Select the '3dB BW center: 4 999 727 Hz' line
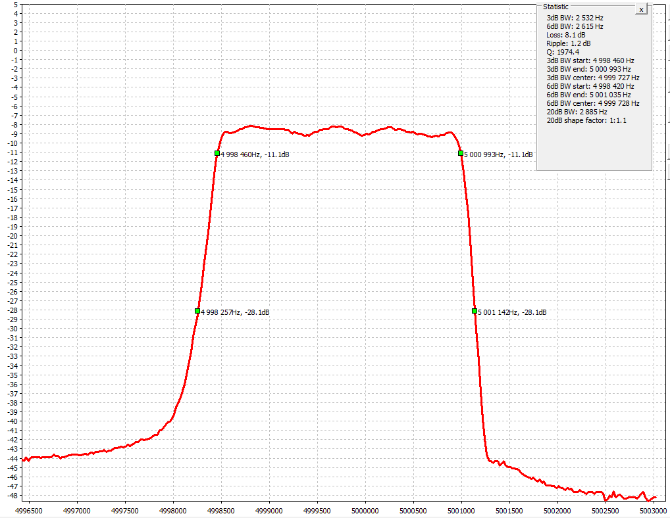The height and width of the screenshot is (518, 670). (592, 78)
